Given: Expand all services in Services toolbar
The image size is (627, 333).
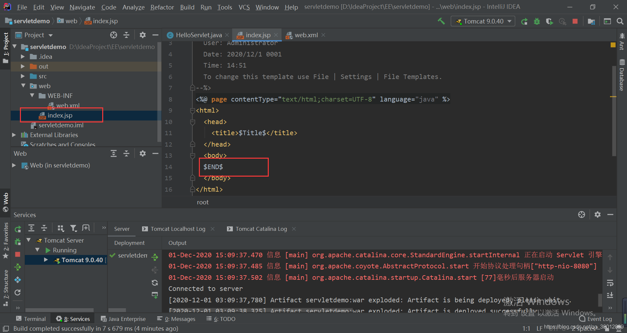Looking at the screenshot, I should click(x=31, y=228).
